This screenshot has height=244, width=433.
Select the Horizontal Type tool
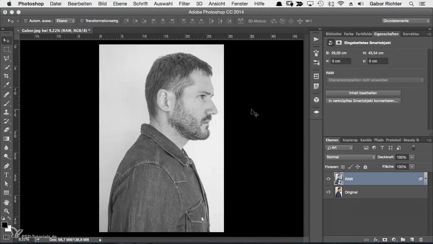click(x=6, y=175)
